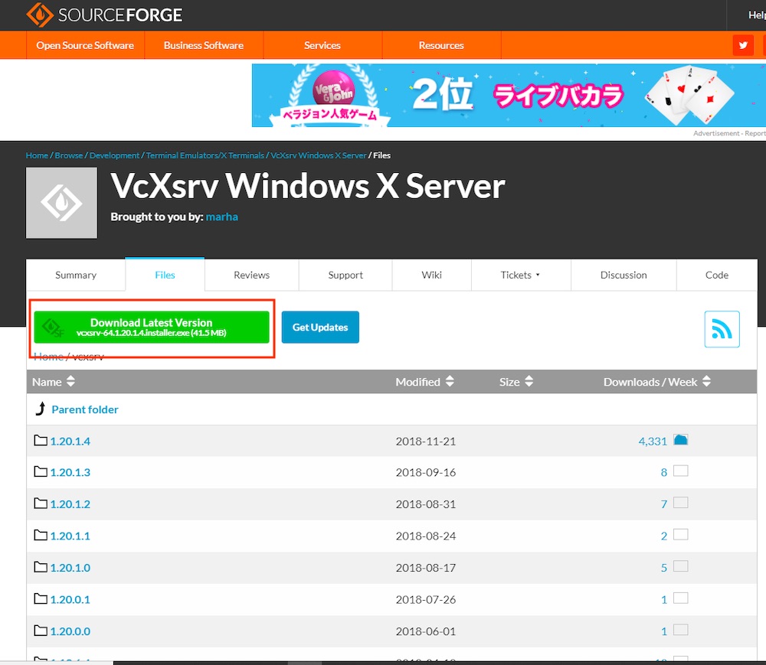766x665 pixels.
Task: Open the 1.20.1.1 folder link
Action: (x=70, y=536)
